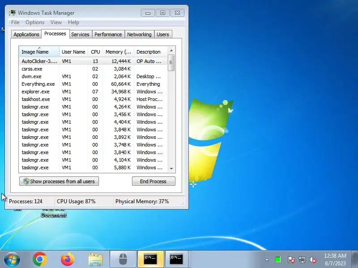Select taskmgr.exe using 3,892 K
The height and width of the screenshot is (268, 358).
click(x=94, y=137)
